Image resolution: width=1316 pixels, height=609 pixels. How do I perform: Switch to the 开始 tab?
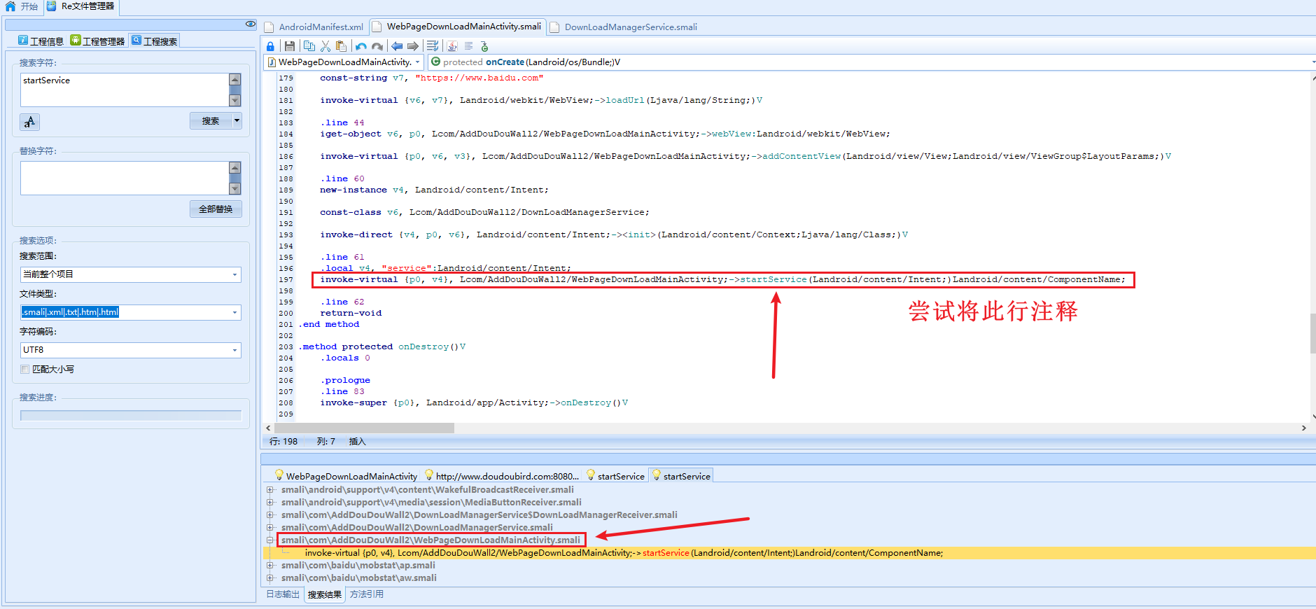point(22,6)
